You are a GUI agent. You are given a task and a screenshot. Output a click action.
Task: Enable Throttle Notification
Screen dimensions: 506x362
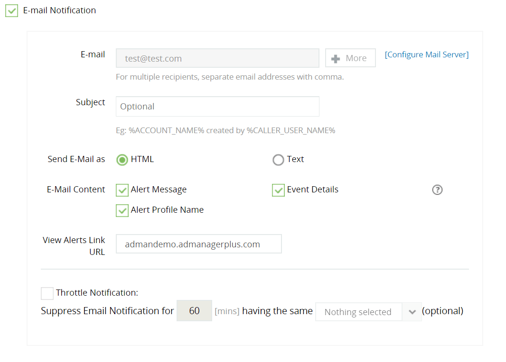pyautogui.click(x=47, y=293)
